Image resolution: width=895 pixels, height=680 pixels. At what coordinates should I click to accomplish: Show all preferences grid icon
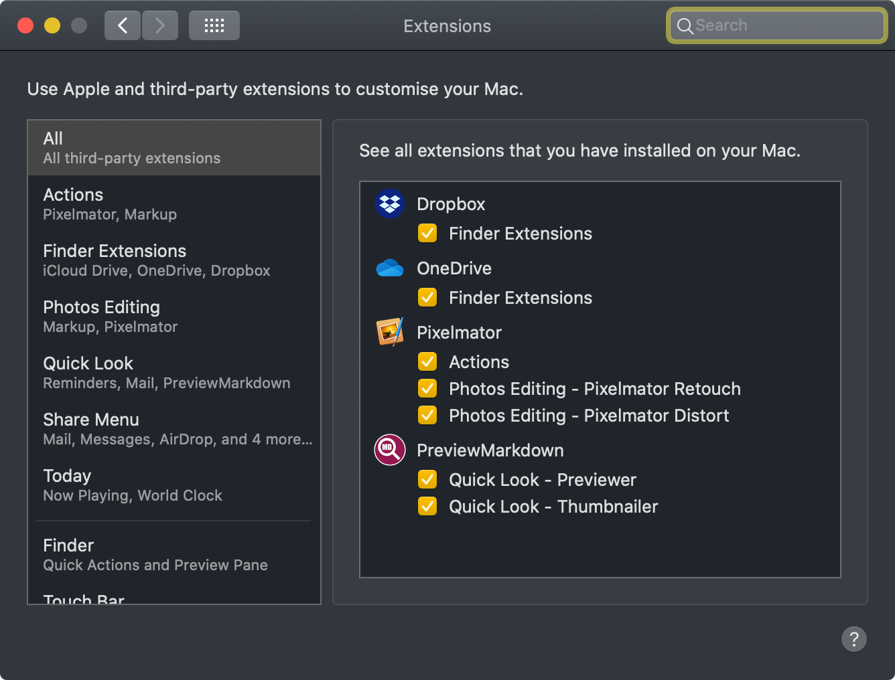tap(214, 26)
